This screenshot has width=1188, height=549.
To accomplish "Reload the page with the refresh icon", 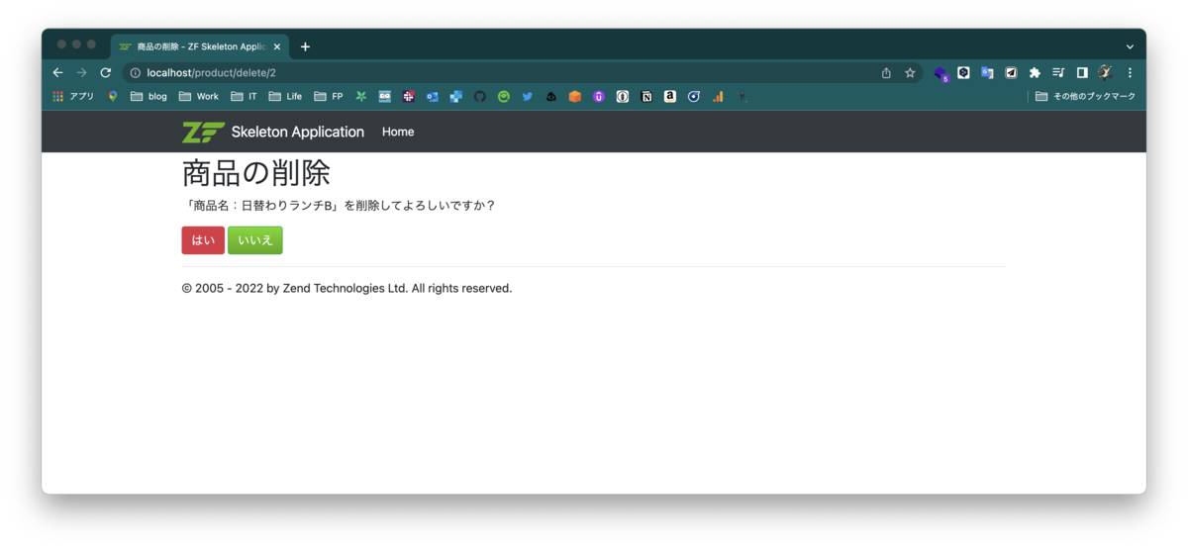I will coord(106,72).
